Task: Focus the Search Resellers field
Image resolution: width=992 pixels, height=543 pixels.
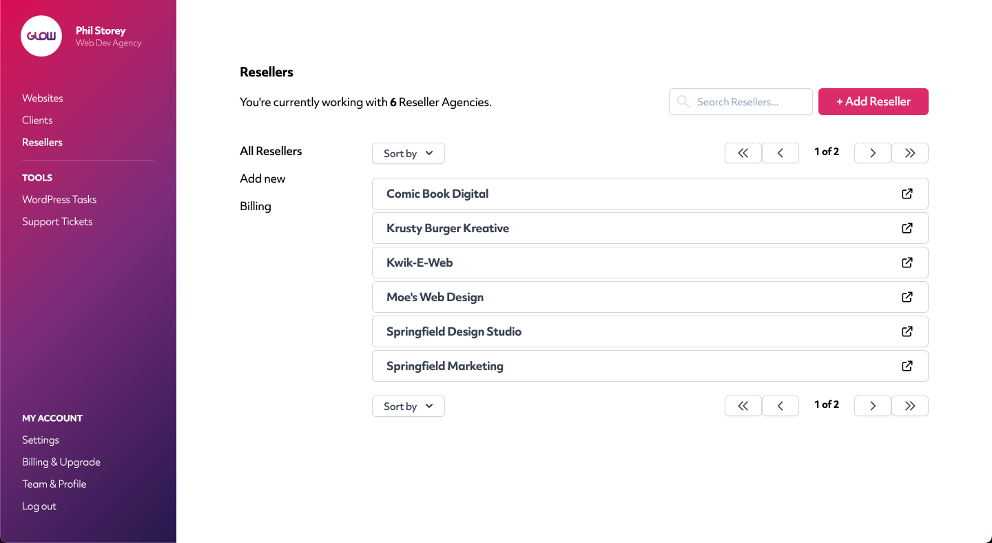Action: click(741, 101)
